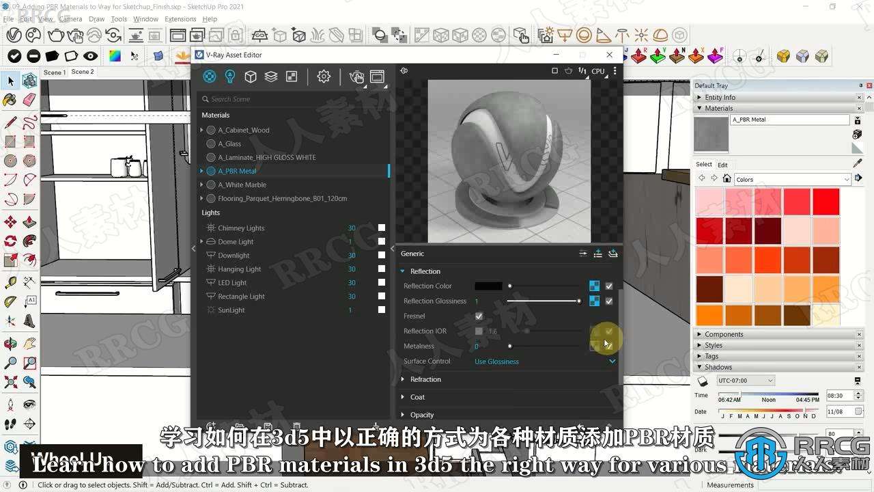874x492 pixels.
Task: Click the Reflection Color black swatch
Action: [x=488, y=286]
